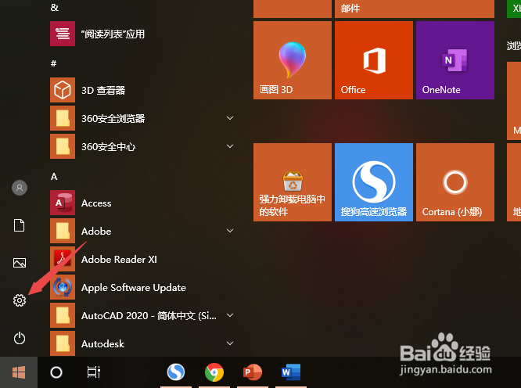Open the 邮件 tile
This screenshot has width=521, height=388.
[415, 9]
